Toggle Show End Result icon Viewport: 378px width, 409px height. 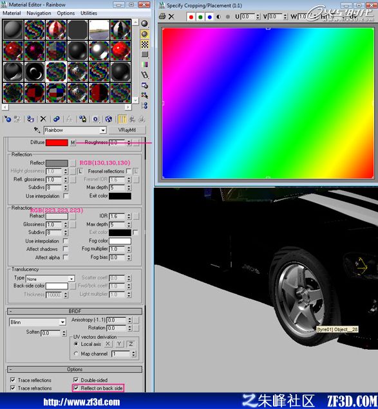point(122,119)
